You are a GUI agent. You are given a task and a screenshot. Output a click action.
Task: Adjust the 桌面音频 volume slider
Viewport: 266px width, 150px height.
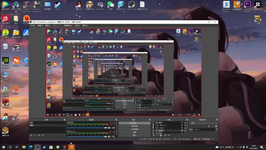coord(87,128)
